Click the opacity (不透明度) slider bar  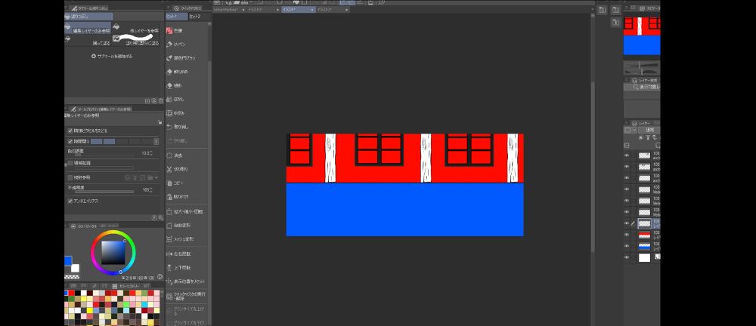(104, 192)
